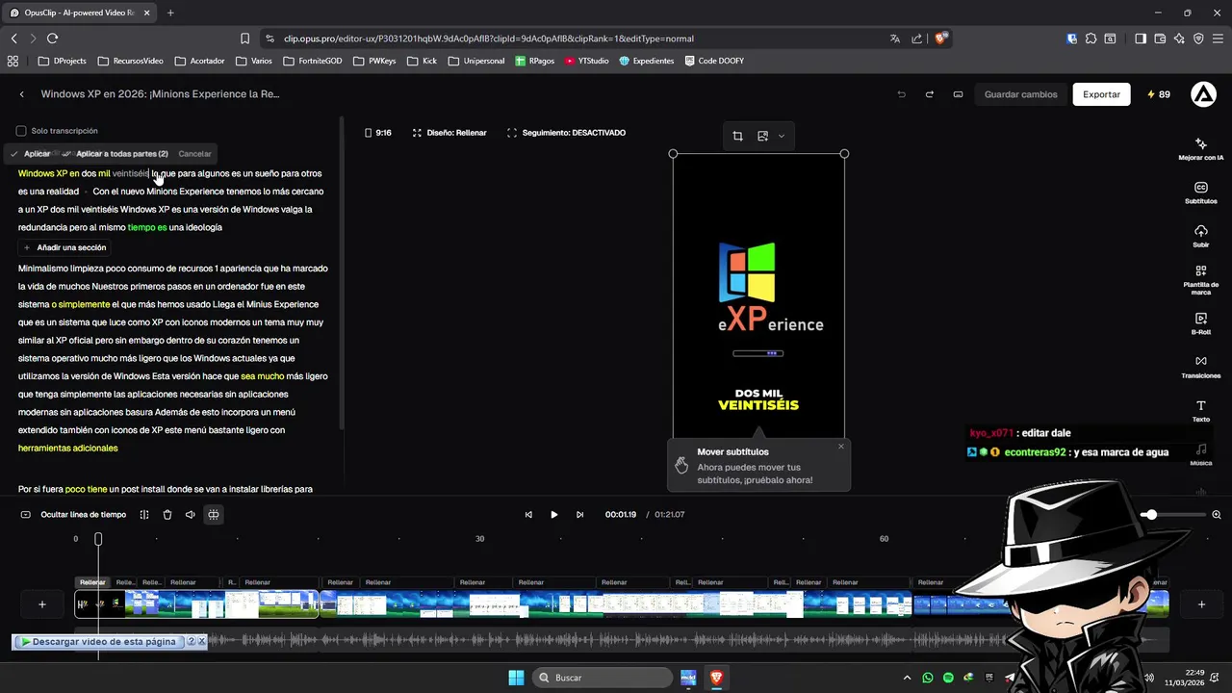This screenshot has height=693, width=1232.
Task: Open a new browser tab
Action: (x=170, y=13)
